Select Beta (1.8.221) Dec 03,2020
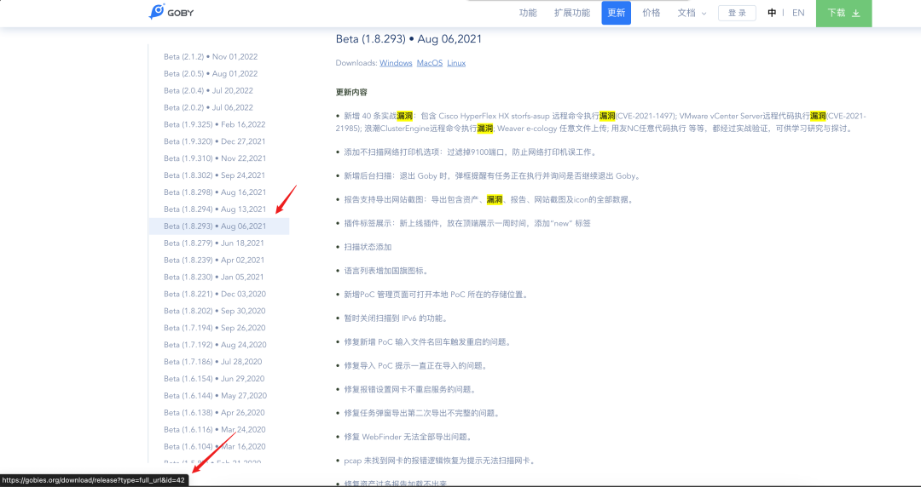 (215, 294)
